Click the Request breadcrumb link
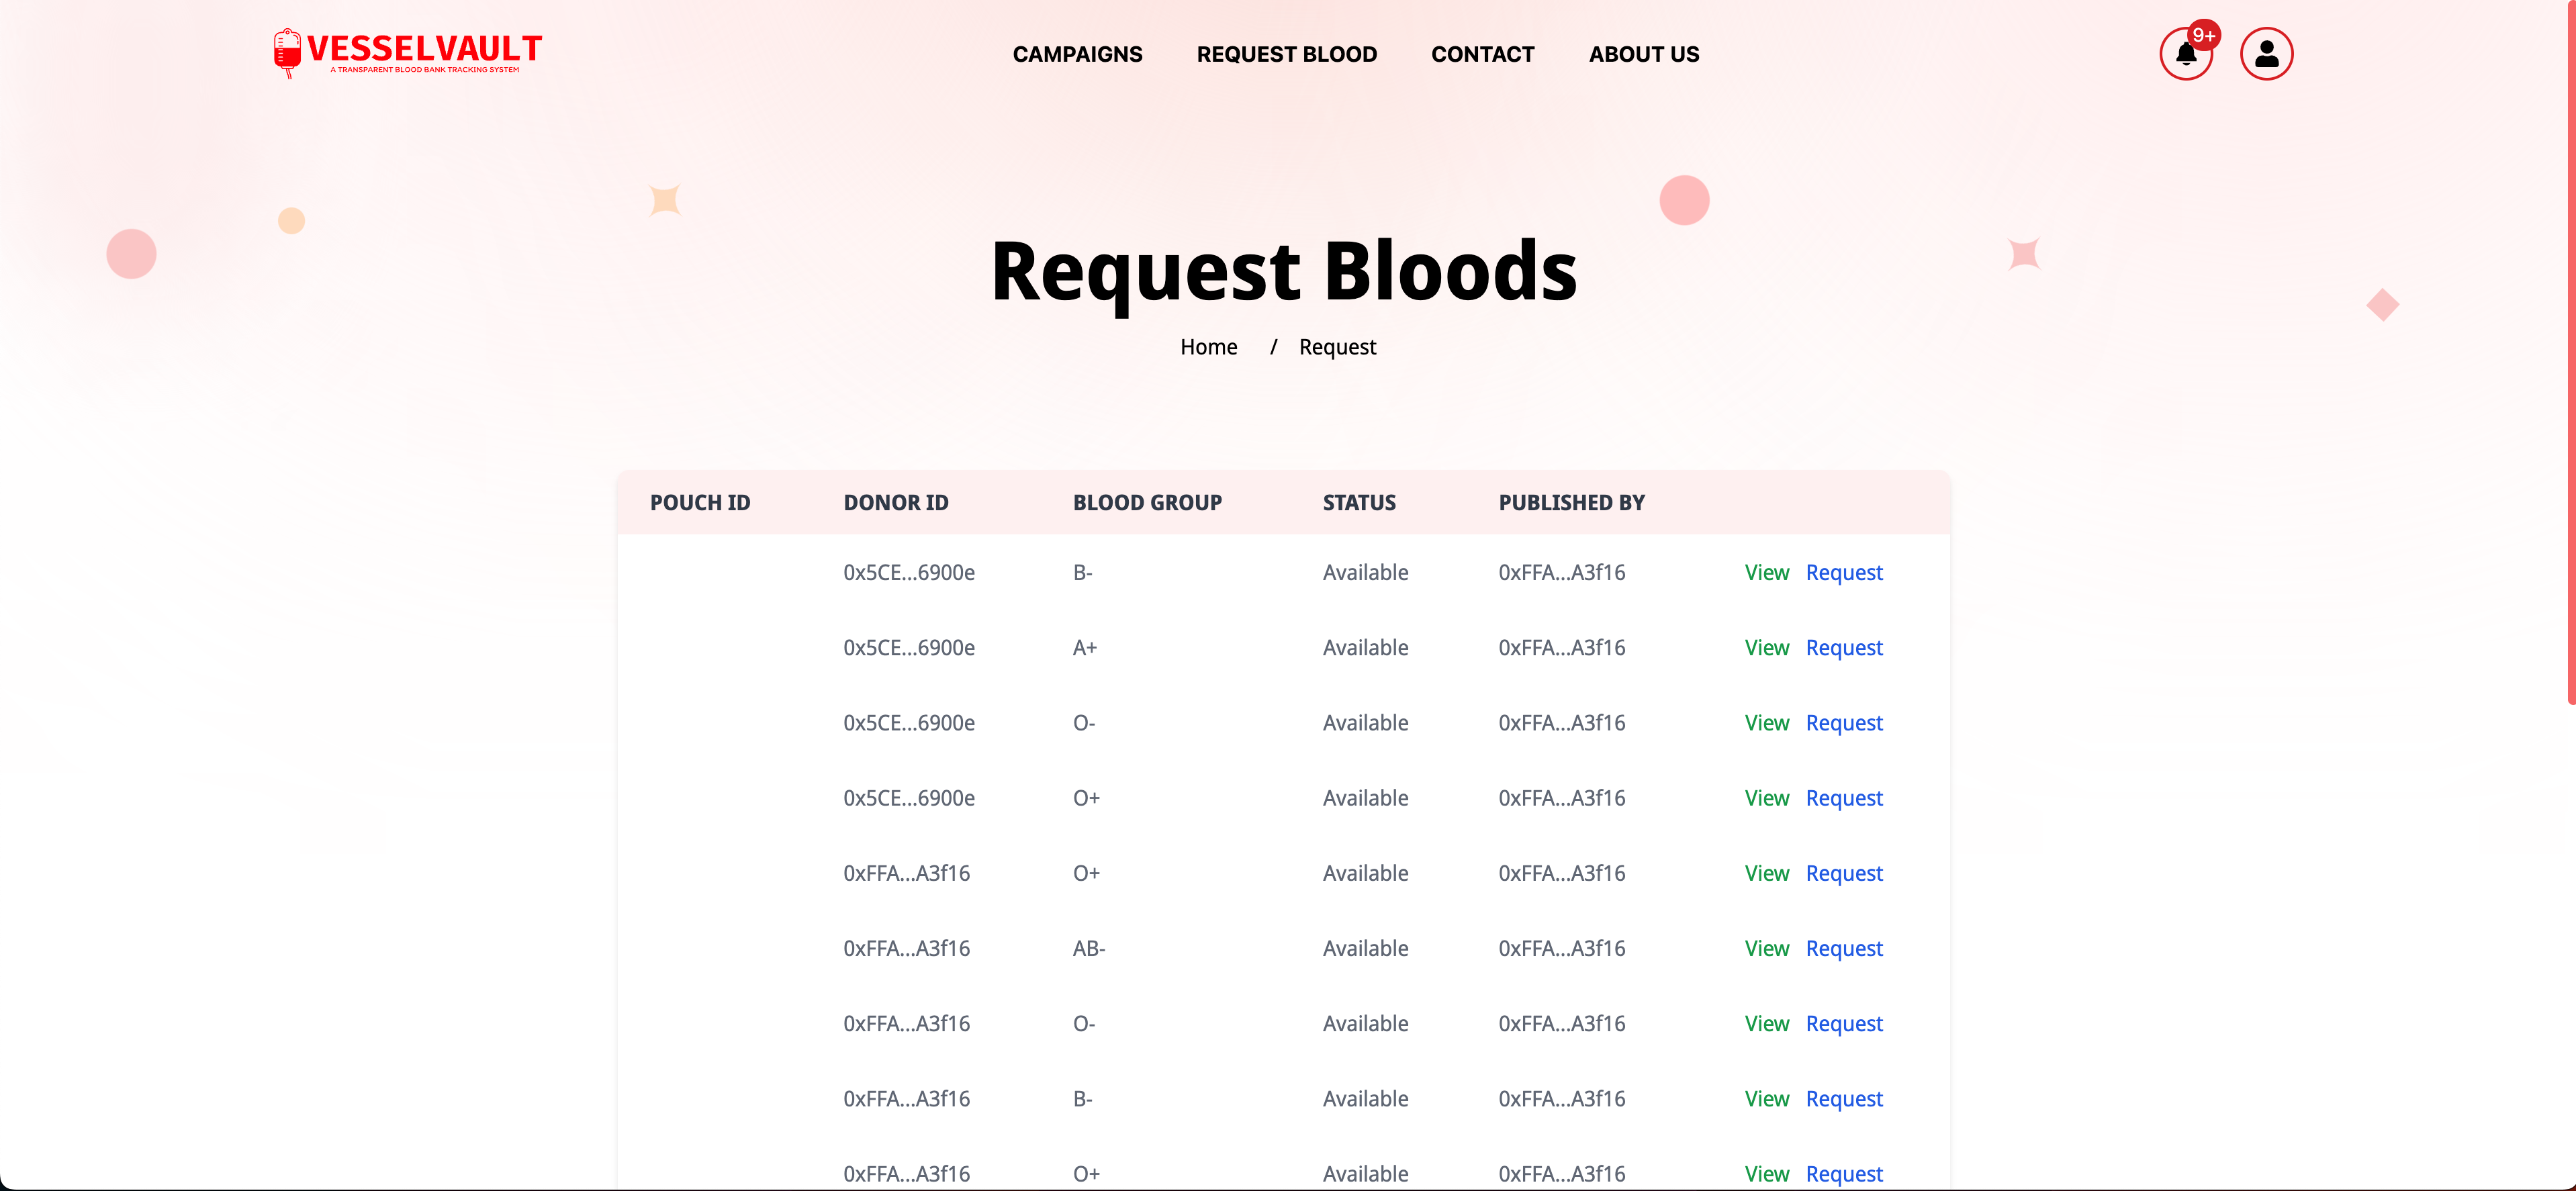 1337,347
